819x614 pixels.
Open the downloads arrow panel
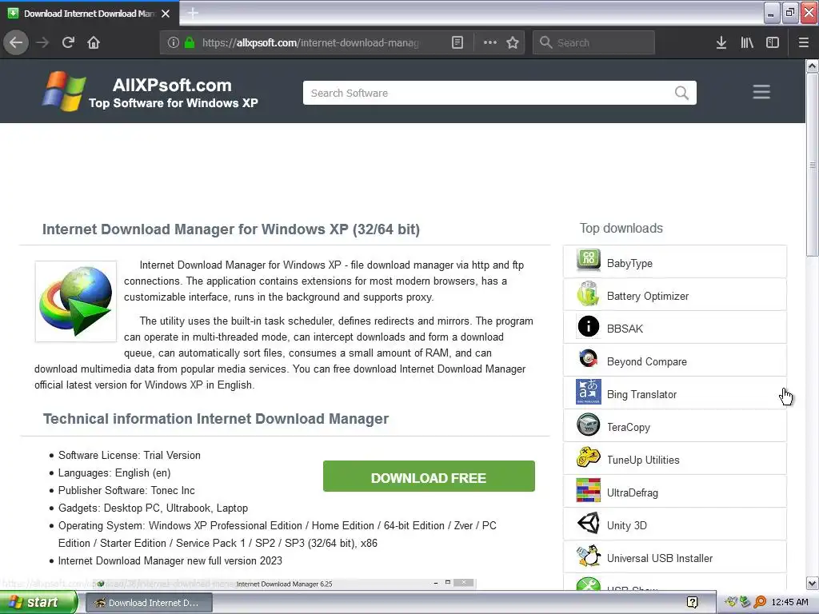point(721,42)
